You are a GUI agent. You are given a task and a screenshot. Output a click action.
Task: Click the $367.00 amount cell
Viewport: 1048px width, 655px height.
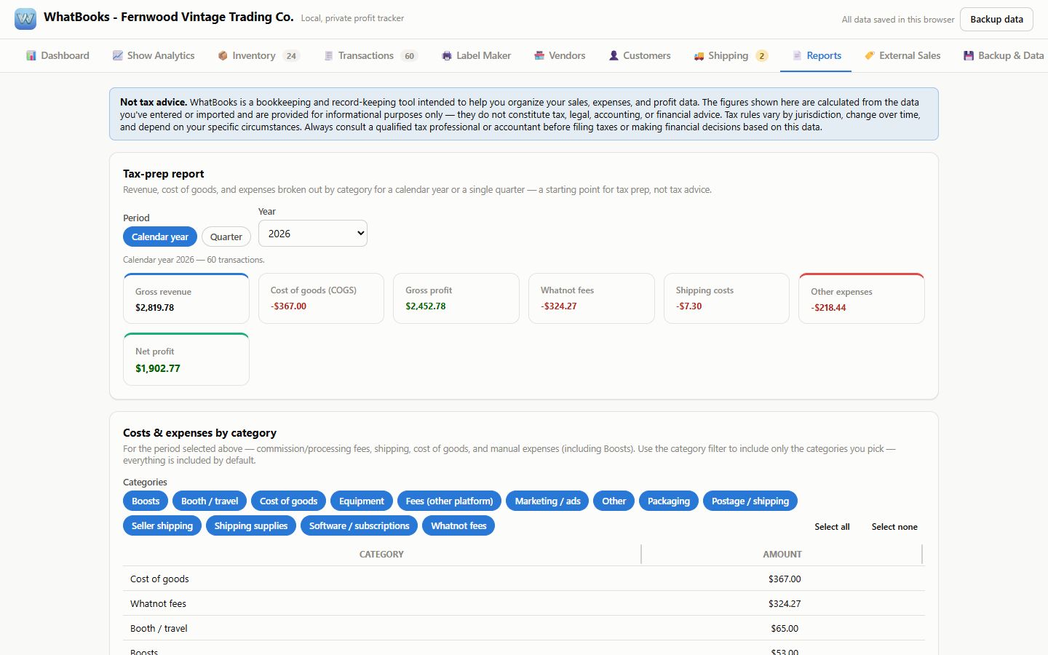[785, 579]
